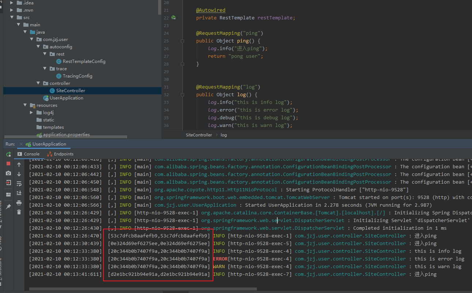Toggle scroll to end of console
Image resolution: width=472 pixels, height=293 pixels.
(19, 193)
